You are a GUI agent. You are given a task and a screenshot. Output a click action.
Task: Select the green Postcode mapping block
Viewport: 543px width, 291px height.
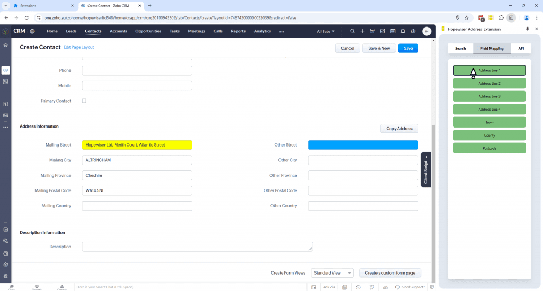489,148
